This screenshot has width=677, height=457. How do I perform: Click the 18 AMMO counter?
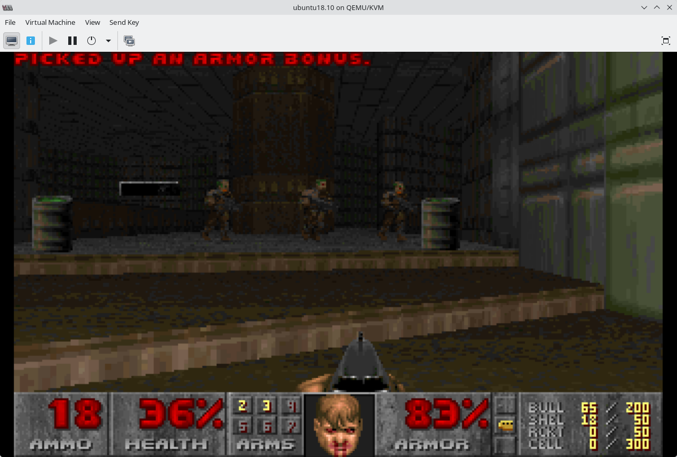(x=74, y=415)
